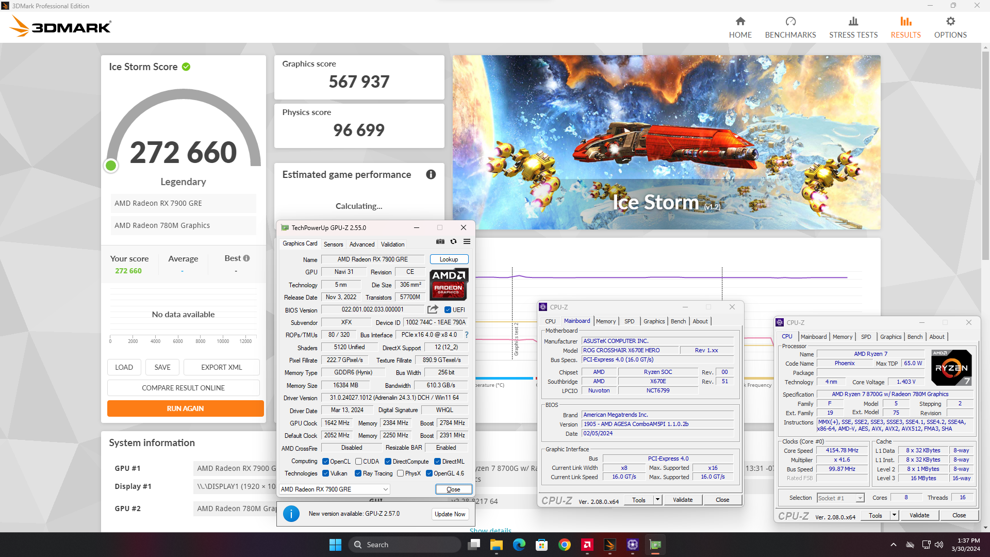Viewport: 990px width, 557px height.
Task: Open Graphics tab in right CPU-Z window
Action: [x=890, y=337]
